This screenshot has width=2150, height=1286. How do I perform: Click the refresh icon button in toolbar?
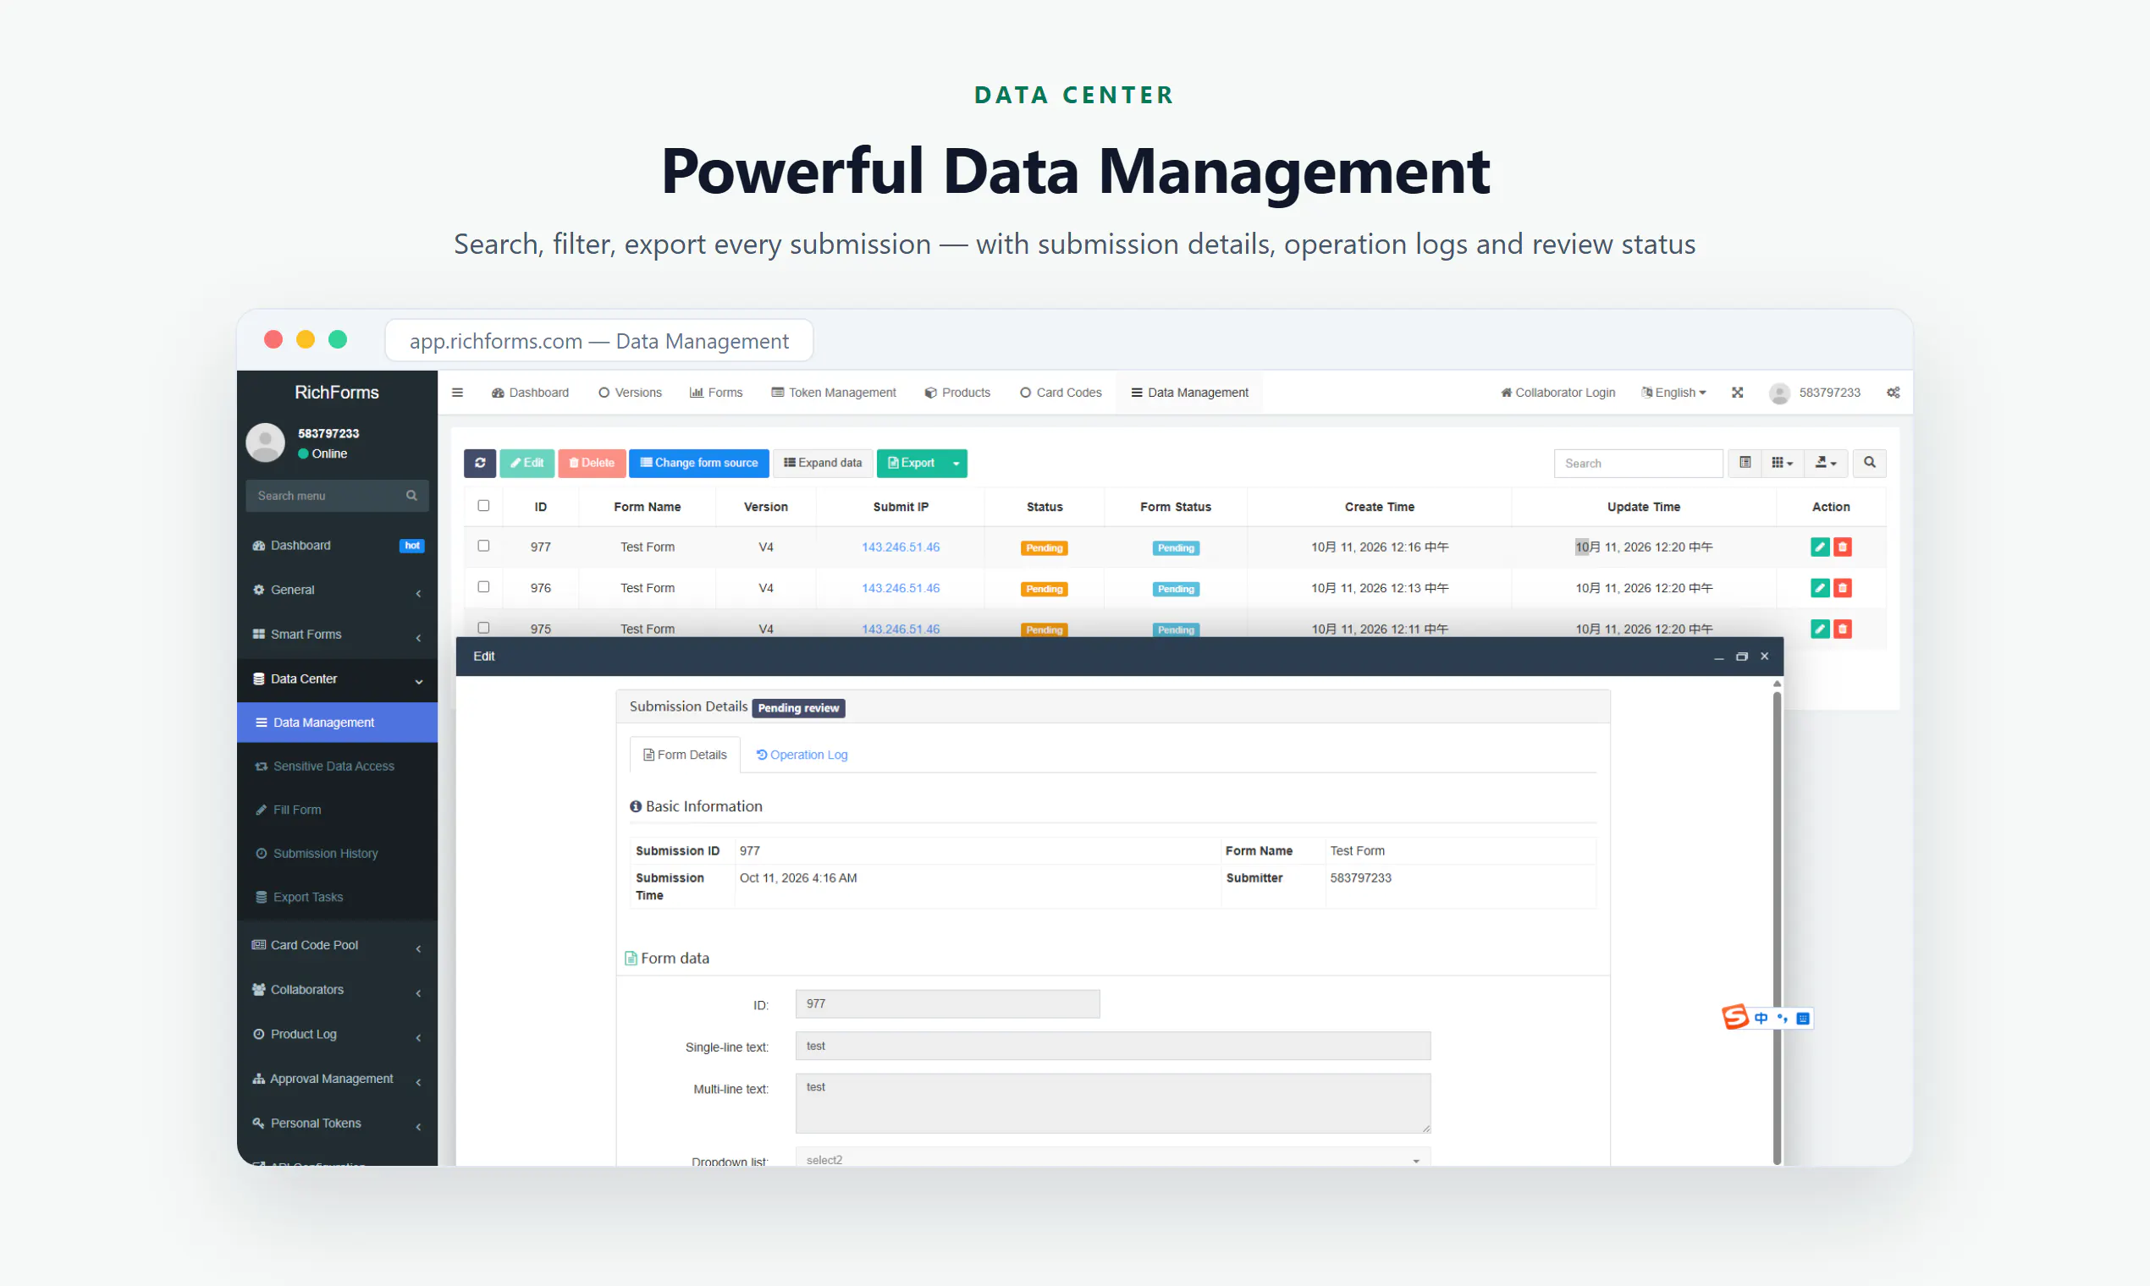point(479,463)
